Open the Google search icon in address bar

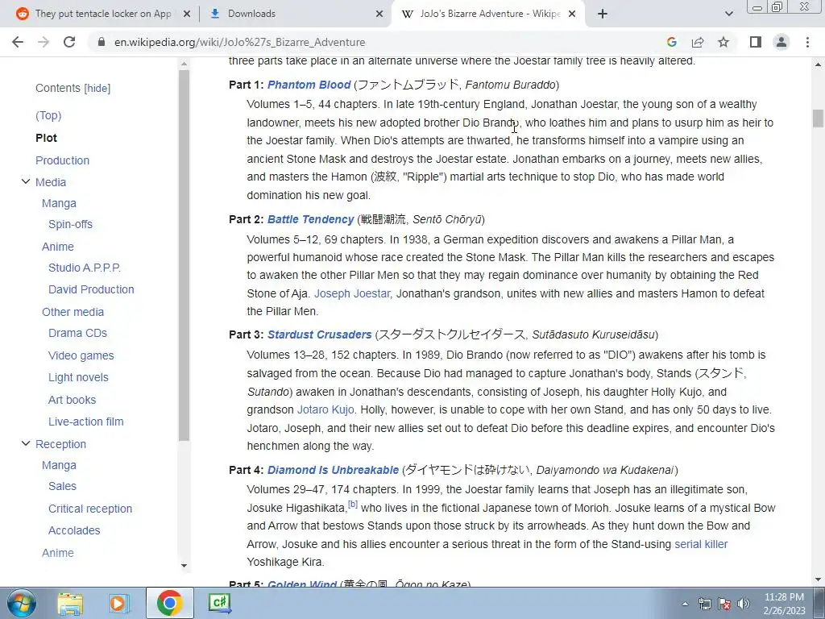(671, 42)
